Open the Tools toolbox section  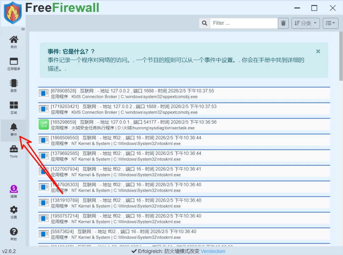pyautogui.click(x=14, y=151)
